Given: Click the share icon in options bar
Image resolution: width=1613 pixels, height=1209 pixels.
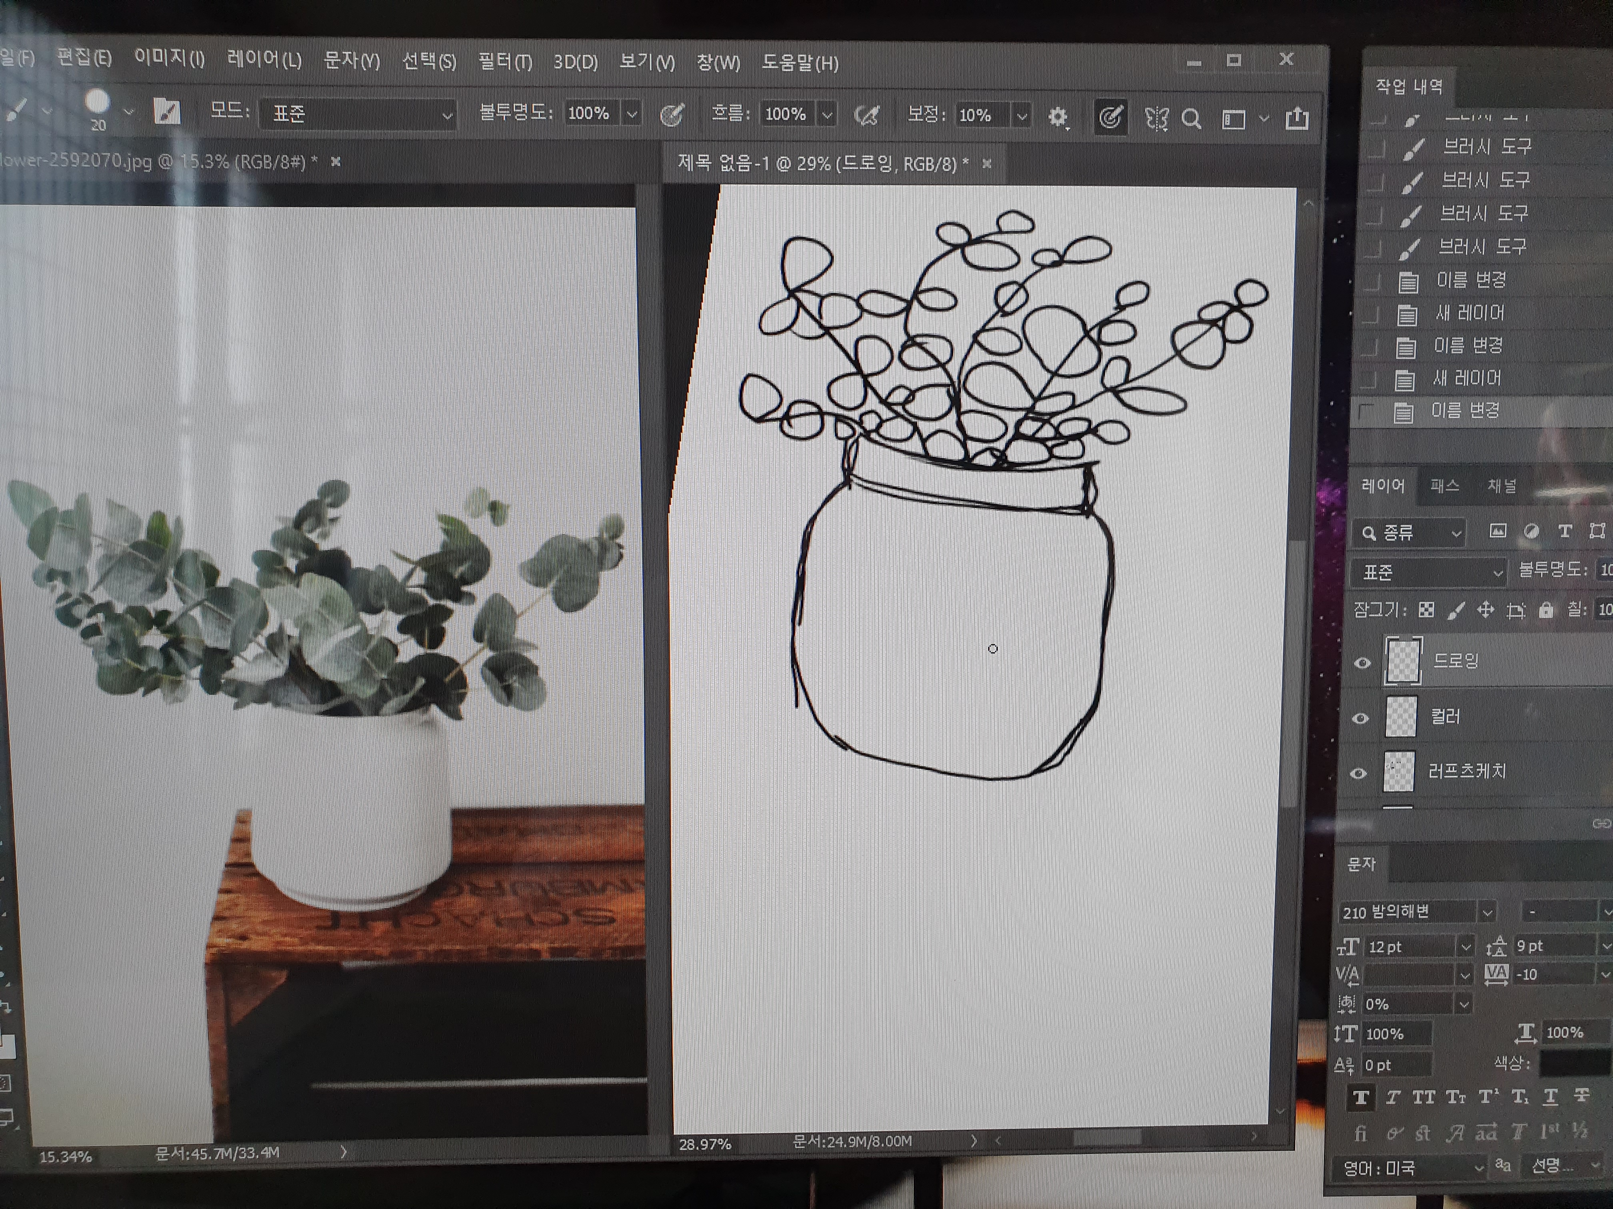Looking at the screenshot, I should coord(1297,118).
